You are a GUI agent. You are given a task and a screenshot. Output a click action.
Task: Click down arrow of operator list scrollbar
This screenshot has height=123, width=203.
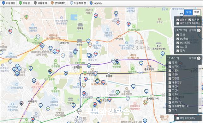point(200,108)
